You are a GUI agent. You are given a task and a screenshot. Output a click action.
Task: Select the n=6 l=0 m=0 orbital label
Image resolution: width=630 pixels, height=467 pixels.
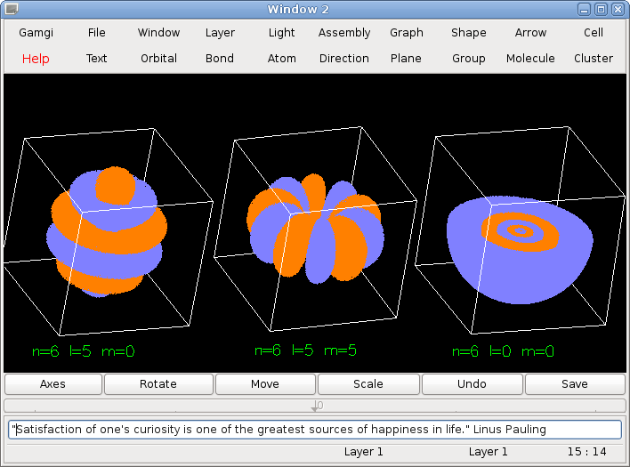(x=503, y=351)
